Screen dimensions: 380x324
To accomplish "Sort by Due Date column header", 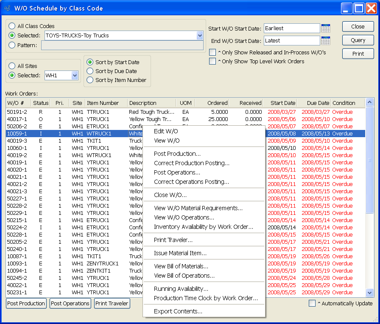I will (313, 103).
